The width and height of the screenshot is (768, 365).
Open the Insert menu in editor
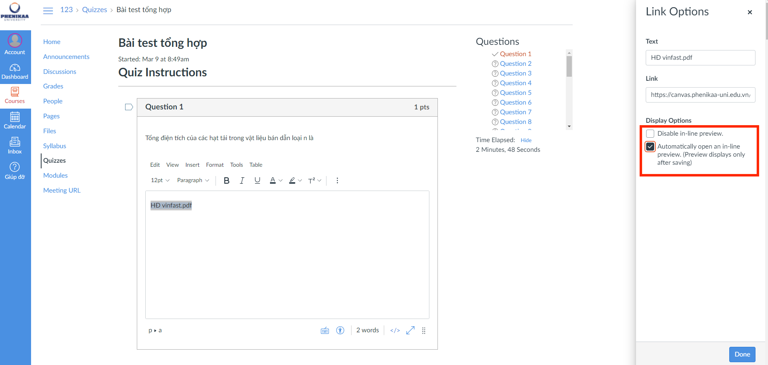tap(192, 165)
